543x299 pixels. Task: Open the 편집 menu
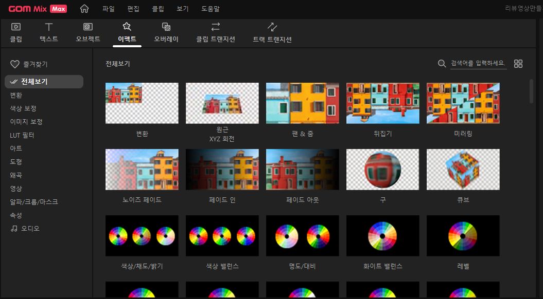133,9
